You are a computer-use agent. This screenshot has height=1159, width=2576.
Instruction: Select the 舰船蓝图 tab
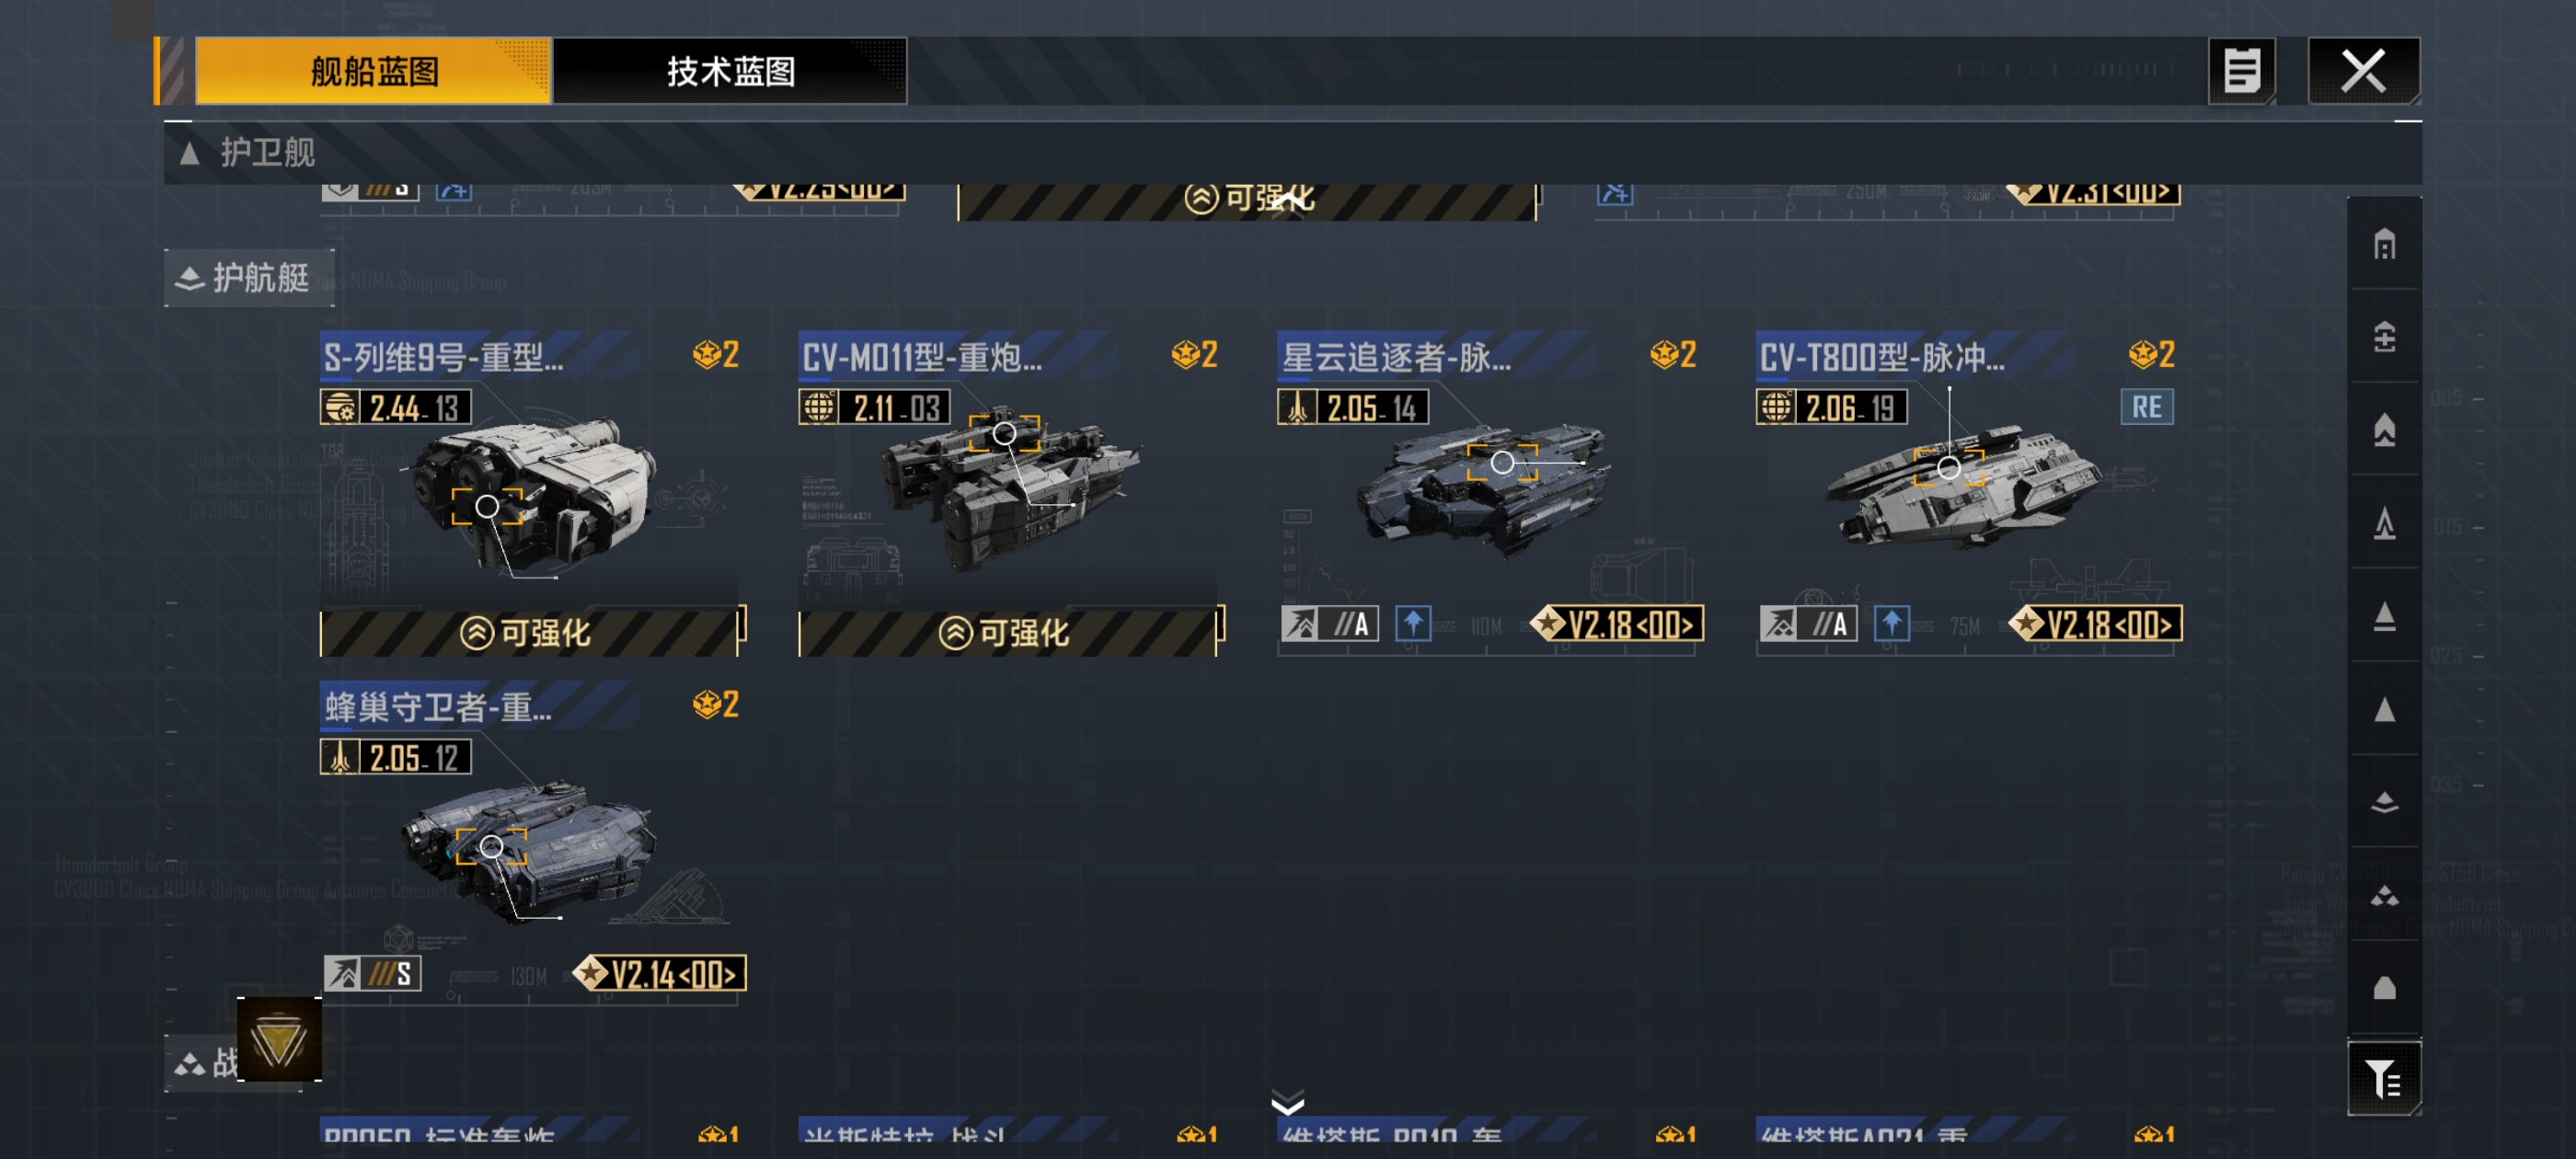tap(373, 71)
